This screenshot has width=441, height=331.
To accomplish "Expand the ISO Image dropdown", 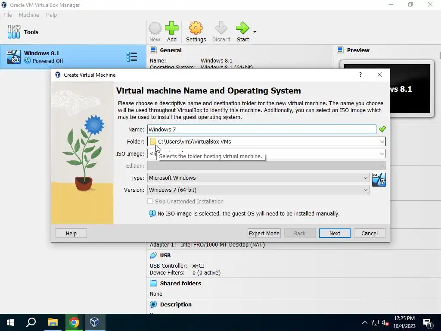I will (382, 154).
